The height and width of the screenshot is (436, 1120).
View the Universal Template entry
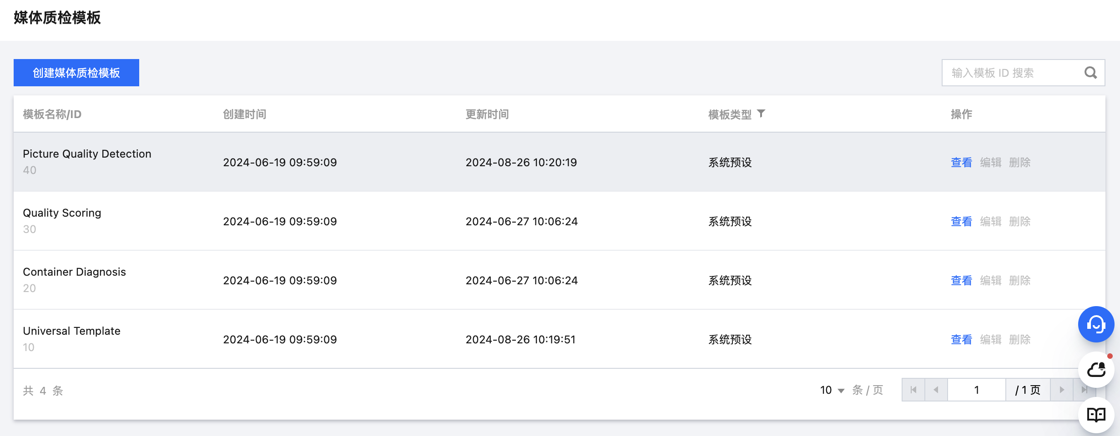961,340
